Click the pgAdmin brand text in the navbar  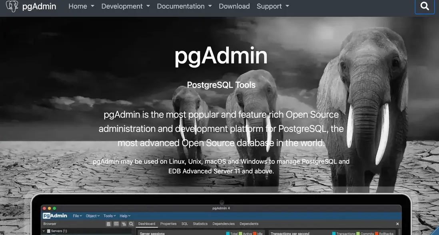[39, 6]
